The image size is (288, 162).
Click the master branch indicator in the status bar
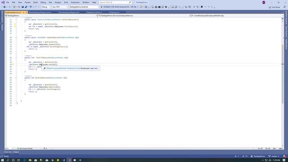point(274,156)
